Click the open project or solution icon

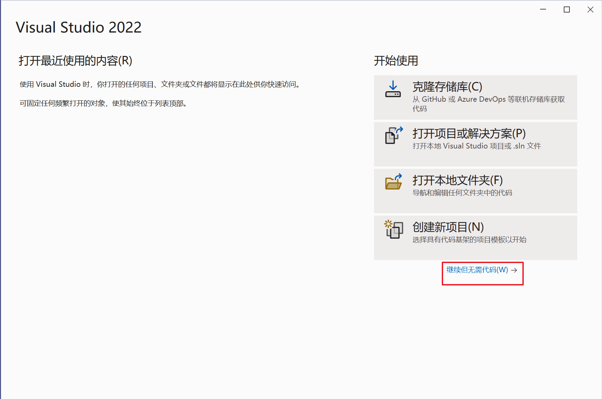click(394, 135)
